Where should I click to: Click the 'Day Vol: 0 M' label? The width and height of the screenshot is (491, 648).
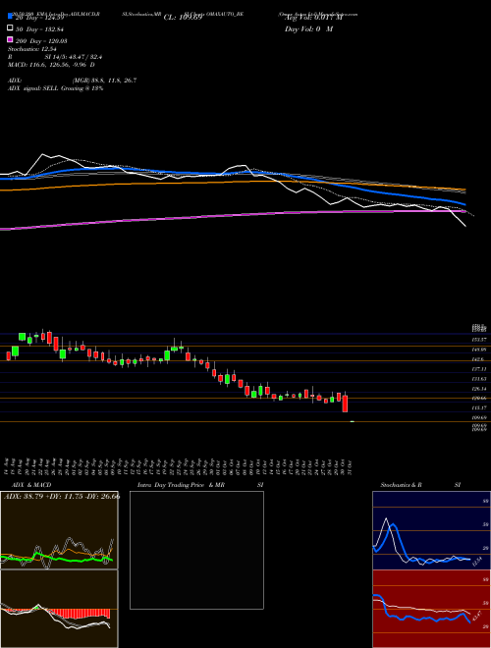(308, 29)
